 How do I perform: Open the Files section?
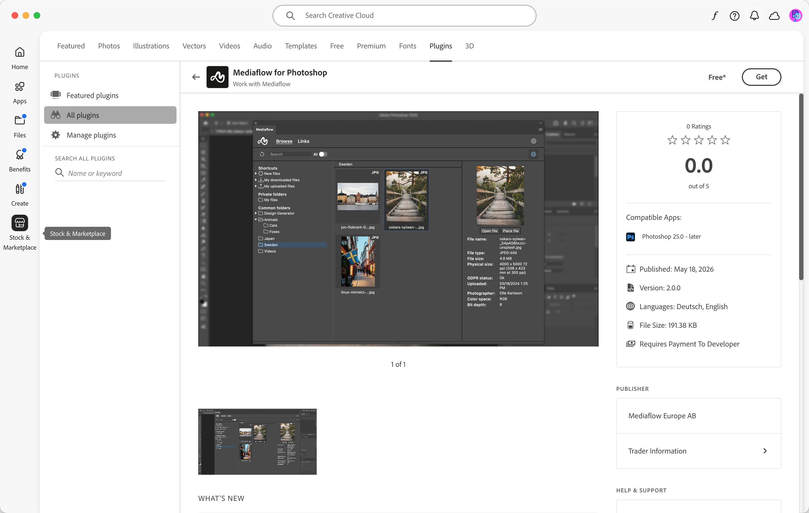(x=20, y=127)
